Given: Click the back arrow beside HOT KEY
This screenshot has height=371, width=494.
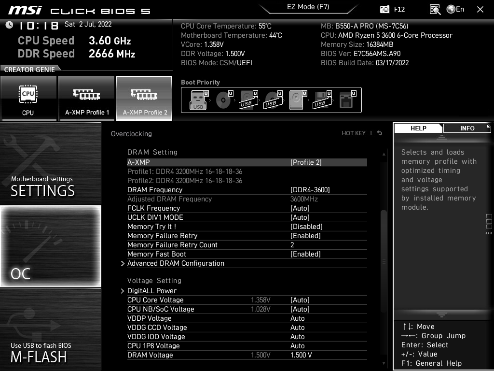Looking at the screenshot, I should point(380,133).
